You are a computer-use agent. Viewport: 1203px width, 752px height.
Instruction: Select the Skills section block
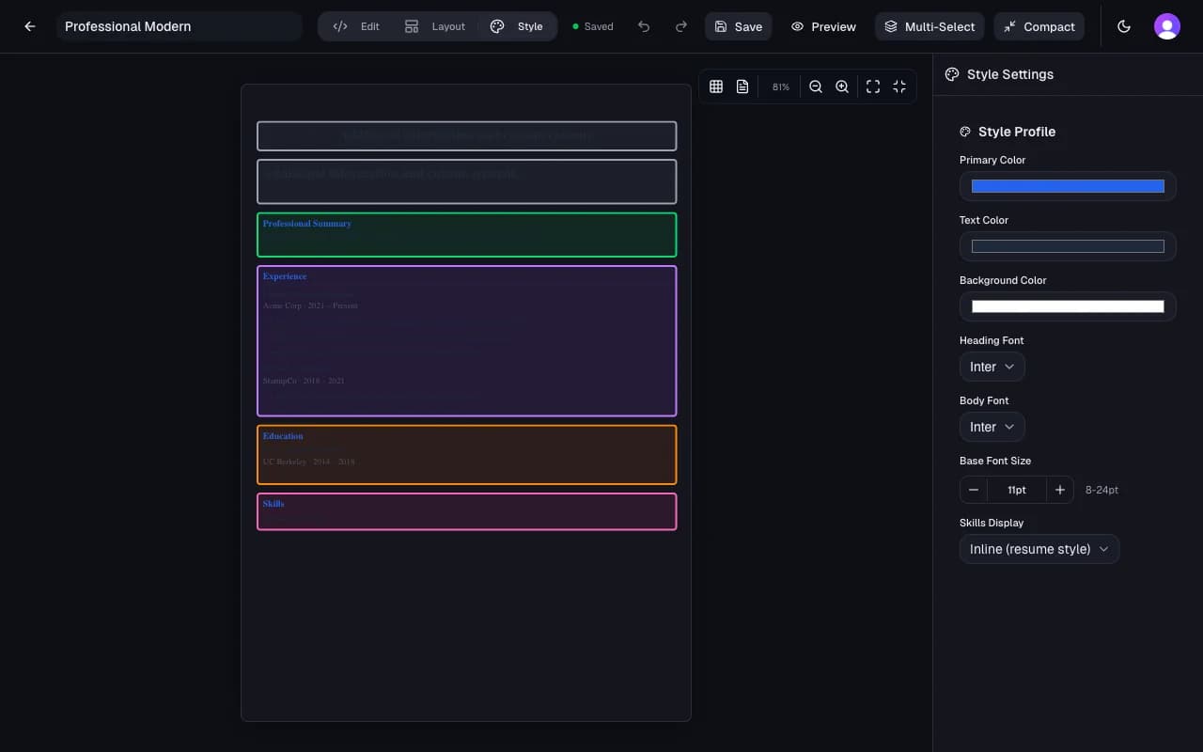[466, 511]
